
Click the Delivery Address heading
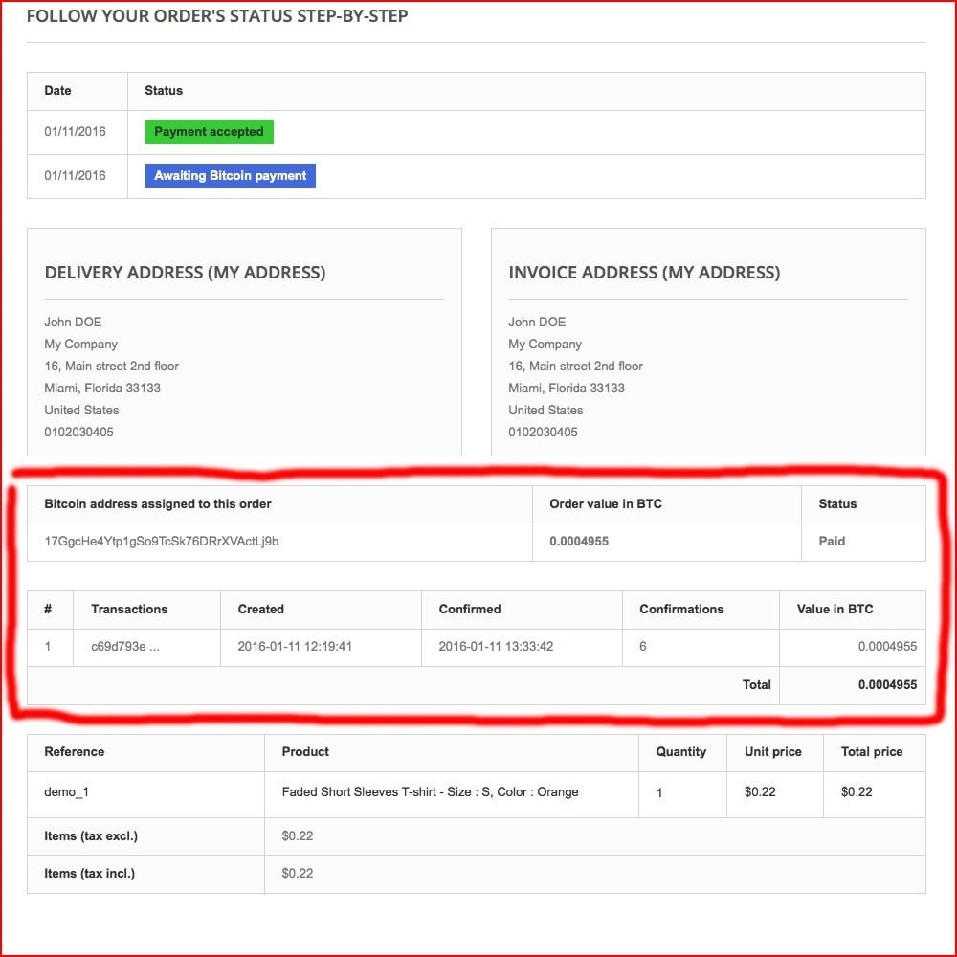pyautogui.click(x=185, y=273)
